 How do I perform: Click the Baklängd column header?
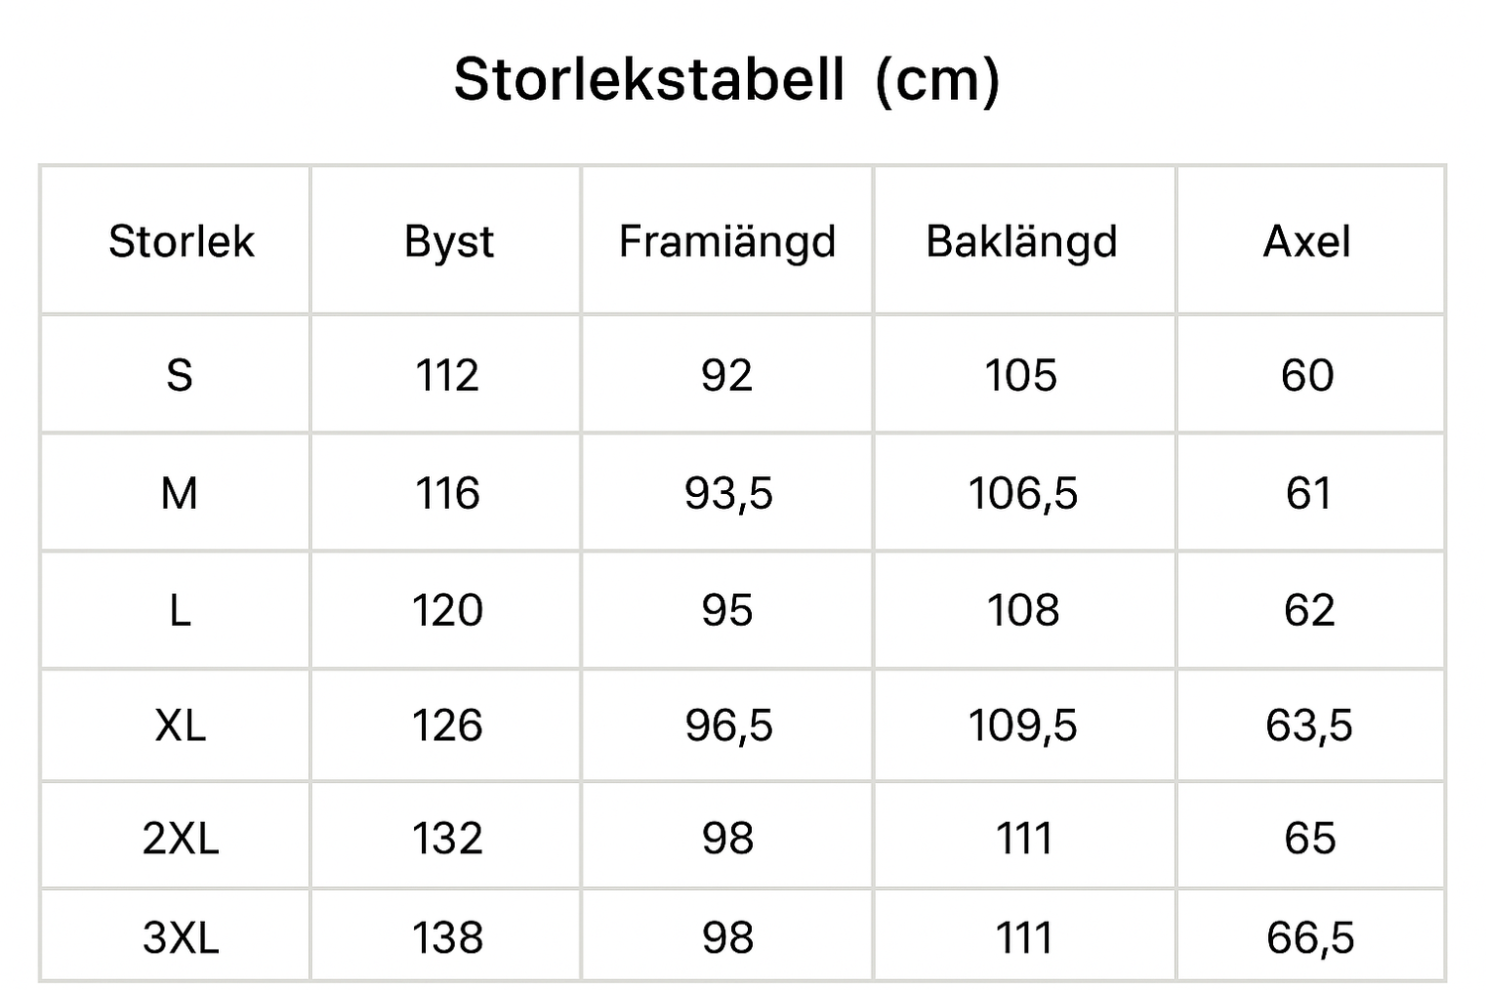pos(1021,244)
